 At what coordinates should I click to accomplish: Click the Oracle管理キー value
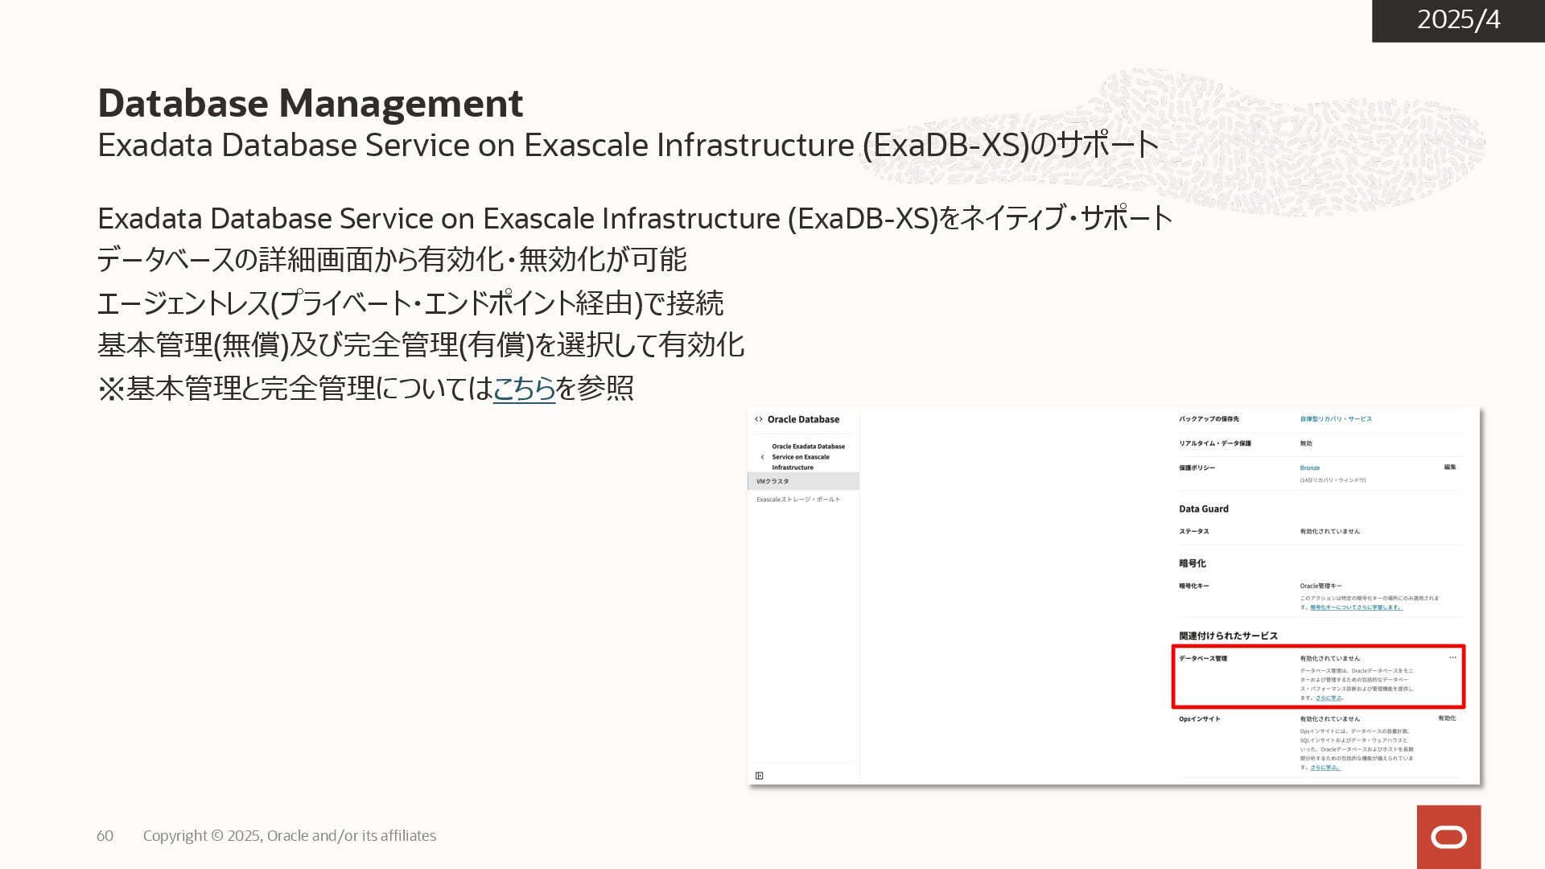[x=1320, y=586]
